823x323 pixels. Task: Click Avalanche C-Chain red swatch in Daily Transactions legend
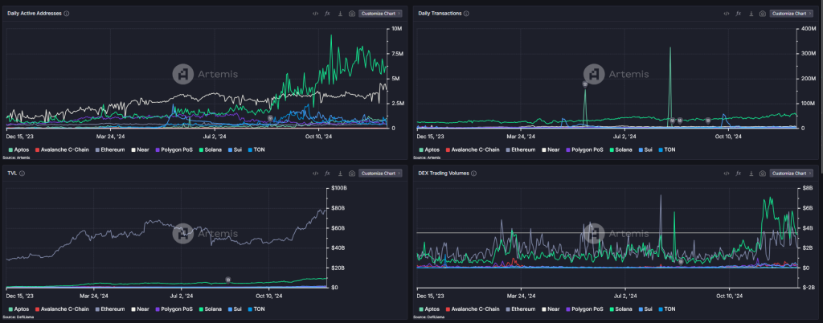click(447, 149)
